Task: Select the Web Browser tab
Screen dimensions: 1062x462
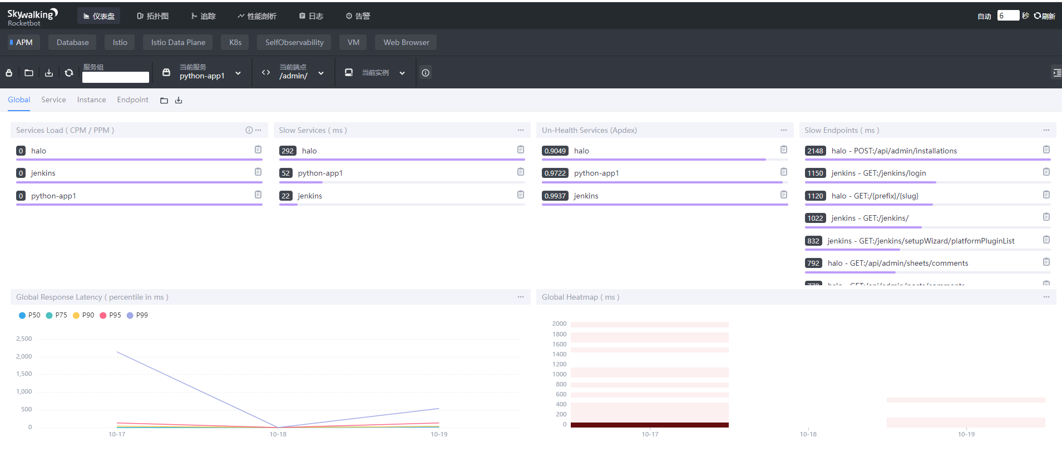Action: [x=406, y=42]
